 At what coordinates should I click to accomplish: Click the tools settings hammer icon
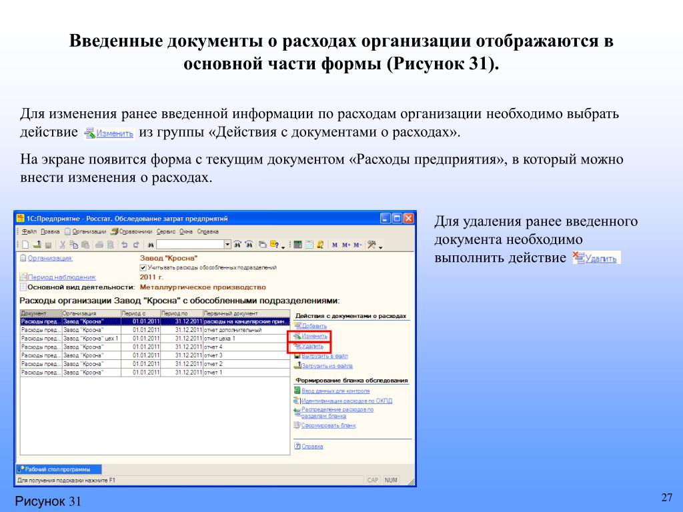(x=372, y=245)
